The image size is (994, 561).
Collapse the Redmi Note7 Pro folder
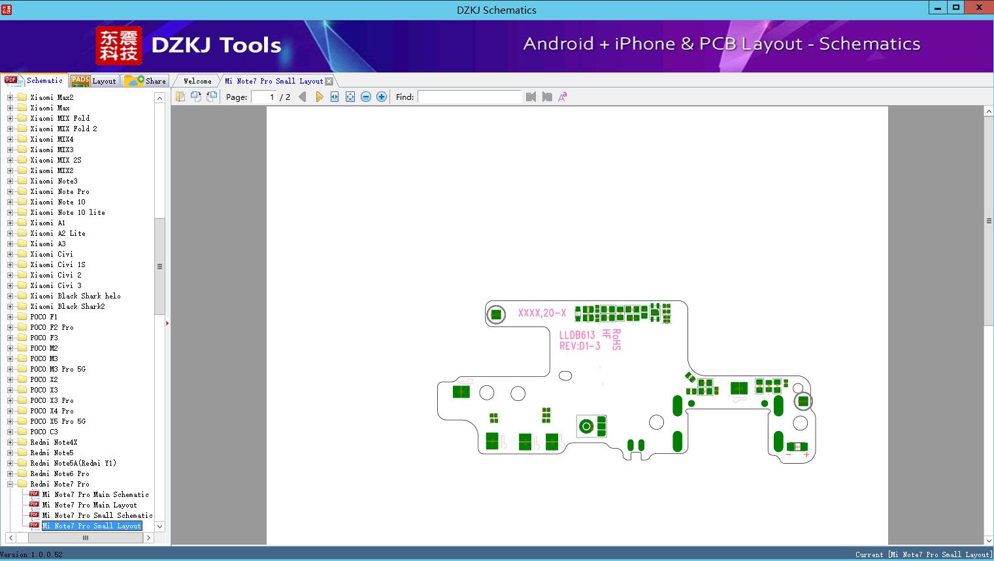(10, 484)
